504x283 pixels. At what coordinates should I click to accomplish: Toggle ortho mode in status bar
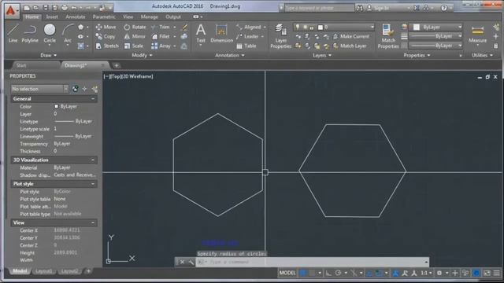328,273
